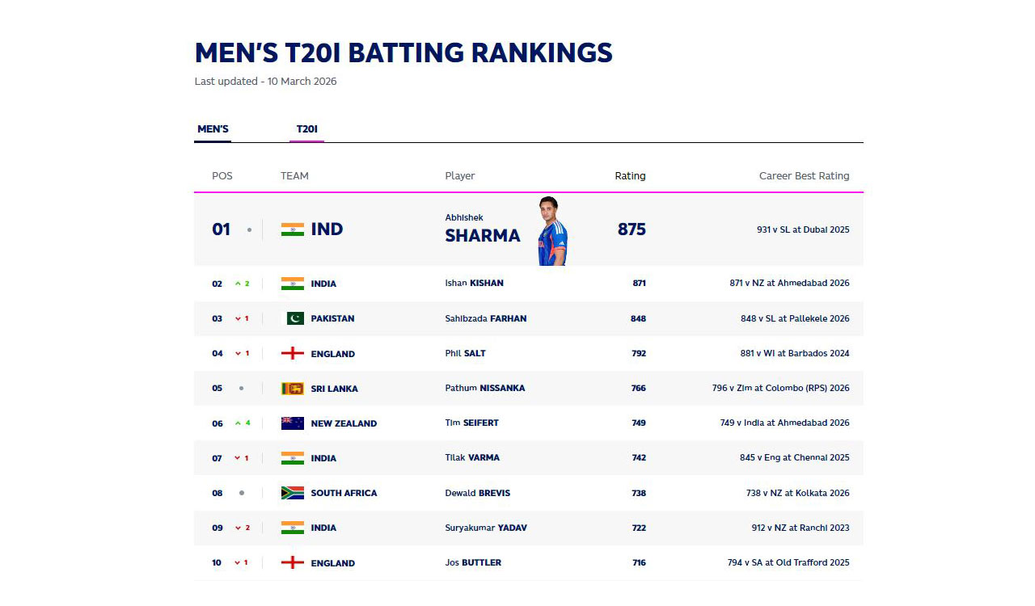Click the Pakistan flag icon
1035x606 pixels.
pos(292,318)
